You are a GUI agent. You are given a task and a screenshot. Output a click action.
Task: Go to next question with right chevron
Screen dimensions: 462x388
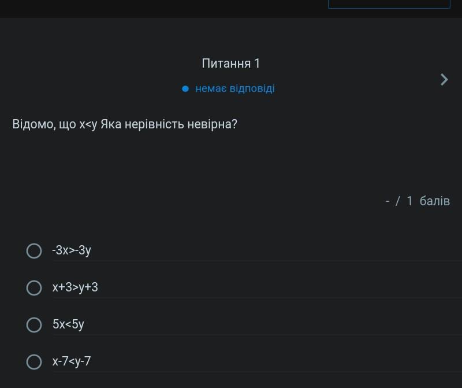(444, 79)
